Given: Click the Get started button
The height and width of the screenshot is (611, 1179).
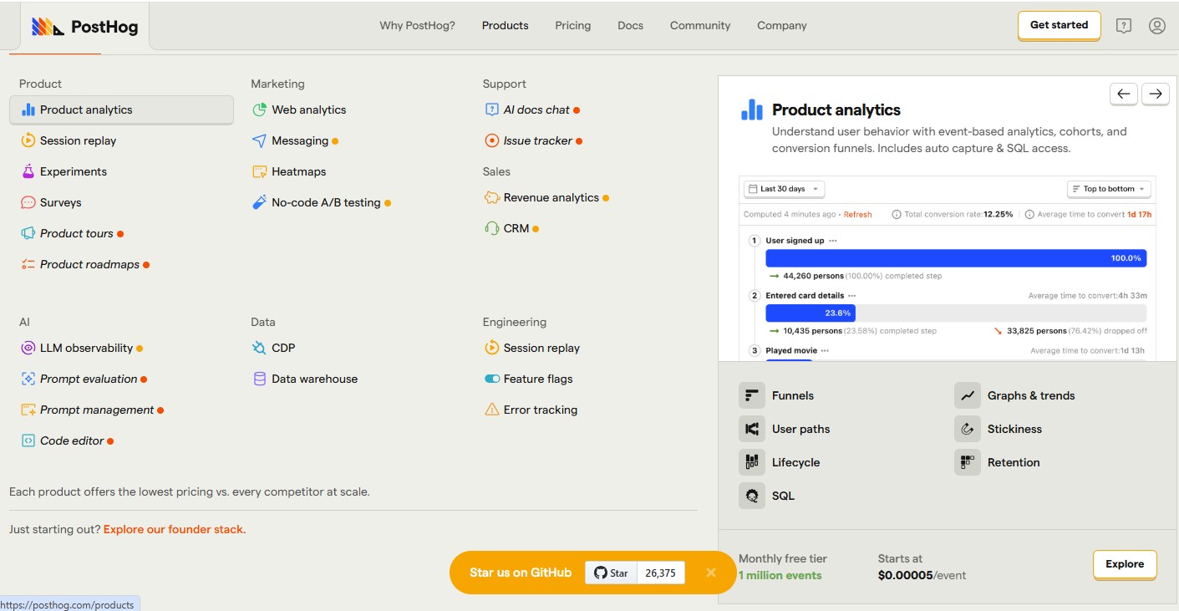Looking at the screenshot, I should click(x=1059, y=25).
